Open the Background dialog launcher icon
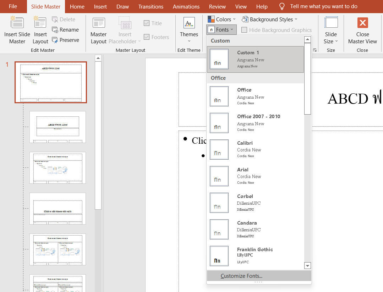The image size is (383, 292). click(x=315, y=50)
